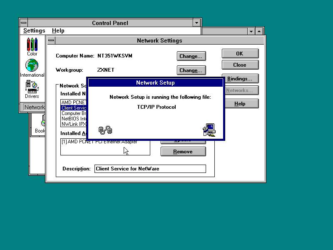Click the minimize arrow of background window
The image size is (333, 250).
251,32
